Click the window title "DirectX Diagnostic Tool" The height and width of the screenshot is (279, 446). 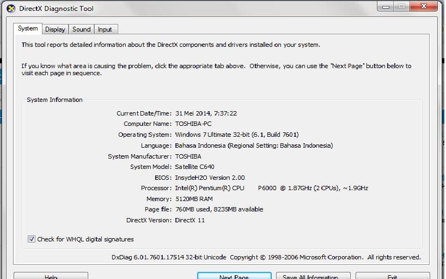click(x=56, y=9)
